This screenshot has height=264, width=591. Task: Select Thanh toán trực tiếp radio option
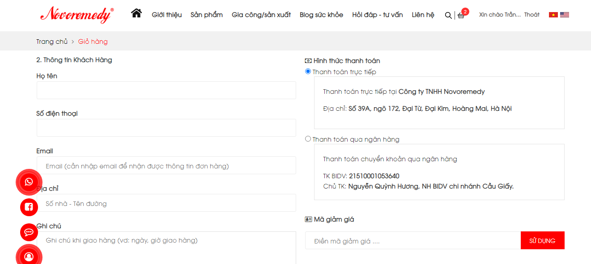coord(308,71)
